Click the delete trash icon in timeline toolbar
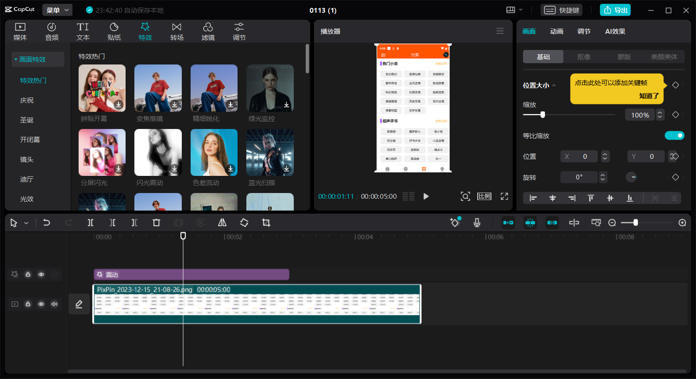Viewport: 696px width, 379px height. (156, 223)
